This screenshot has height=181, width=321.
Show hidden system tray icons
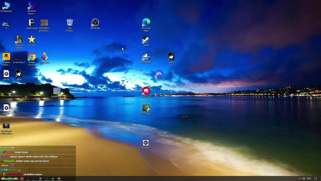coord(299,178)
